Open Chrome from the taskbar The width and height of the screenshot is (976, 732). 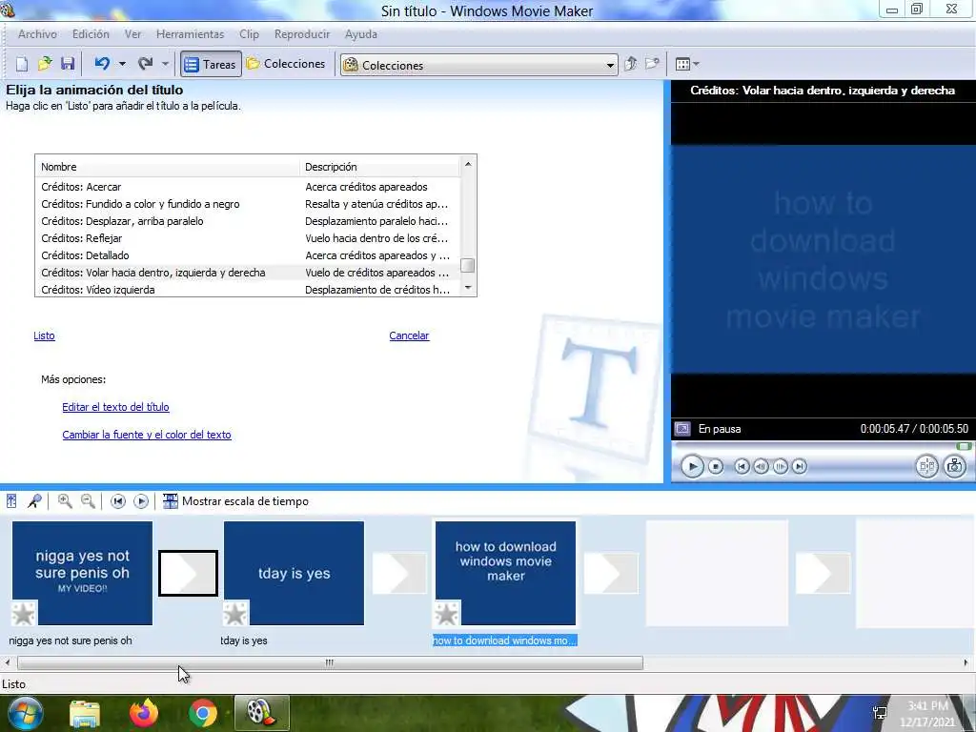point(202,713)
